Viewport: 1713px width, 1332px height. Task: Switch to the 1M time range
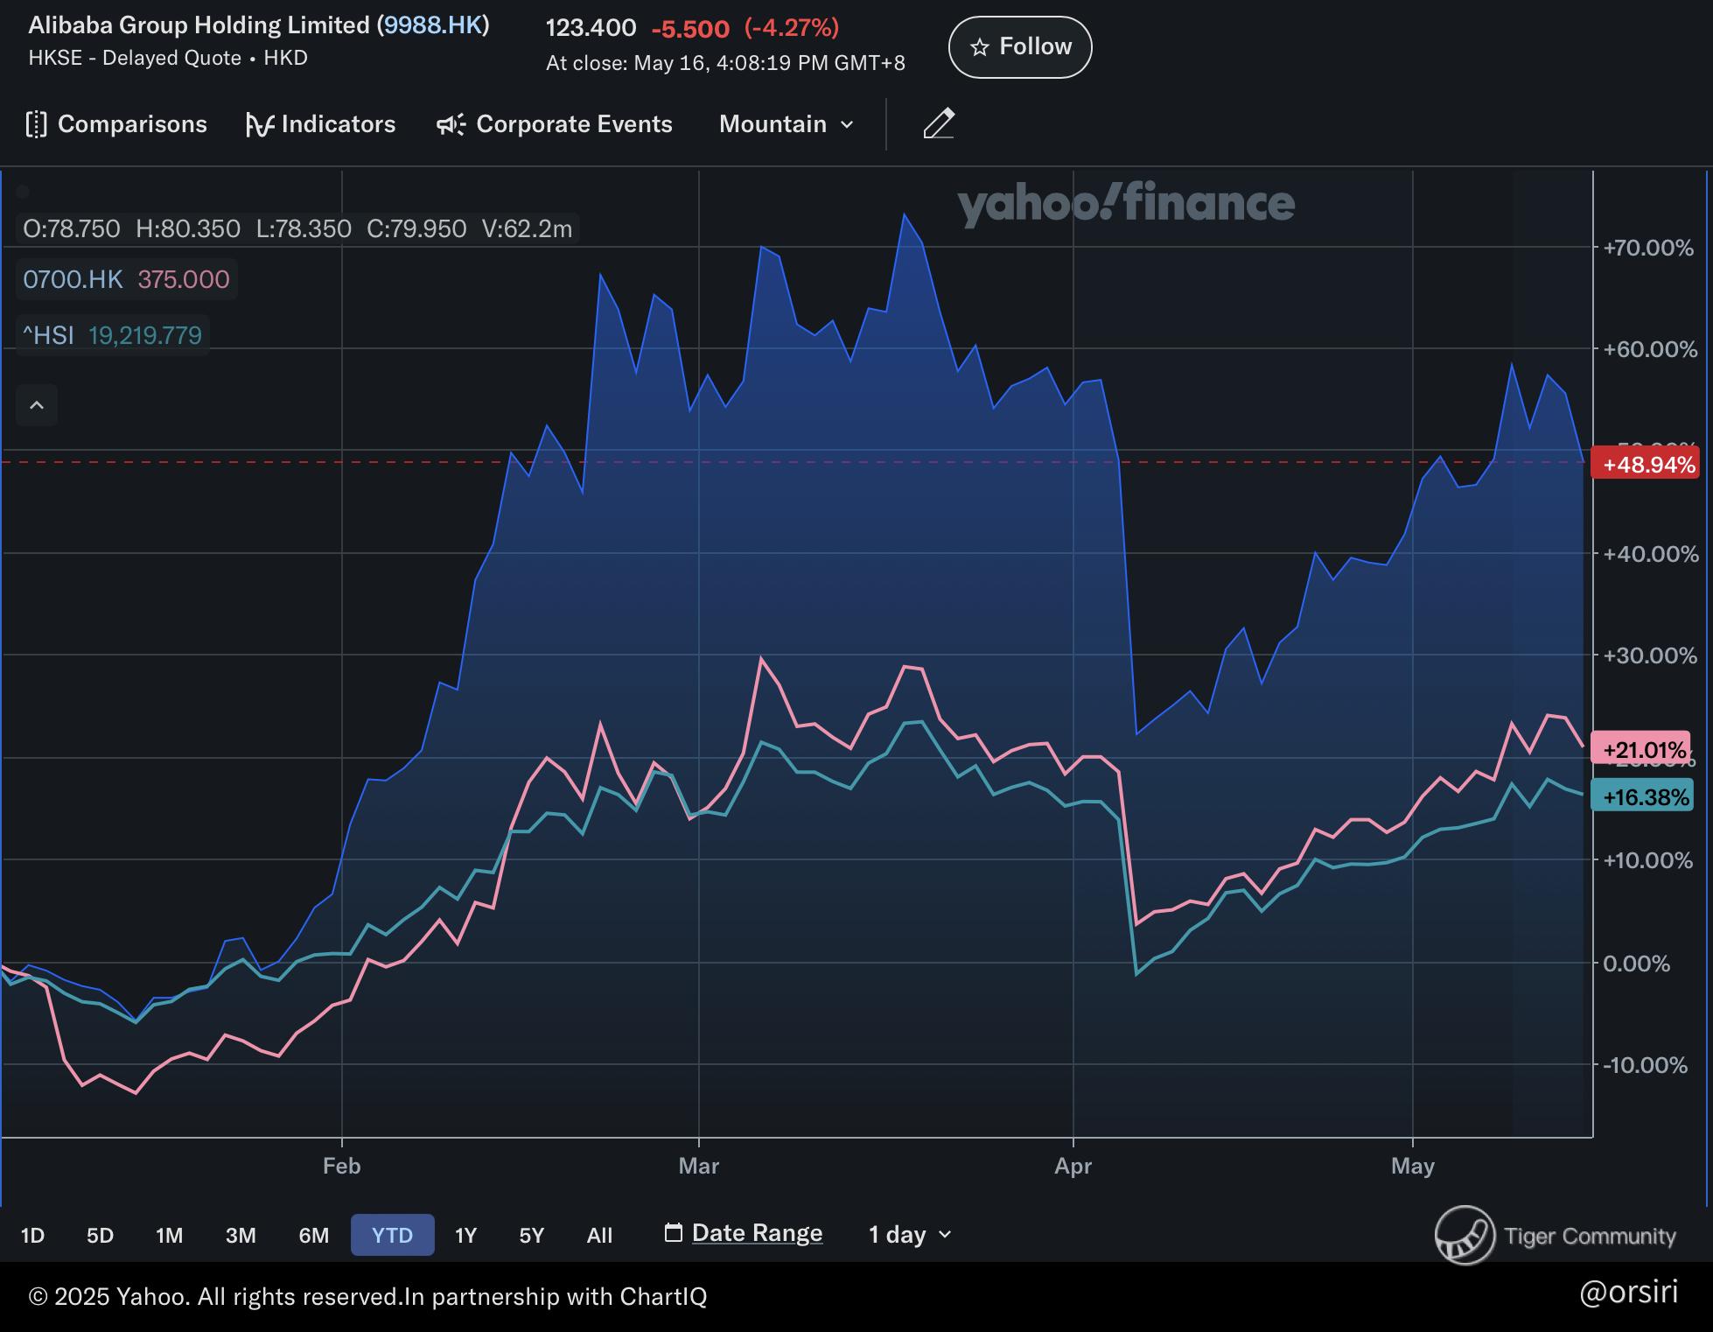click(x=169, y=1235)
